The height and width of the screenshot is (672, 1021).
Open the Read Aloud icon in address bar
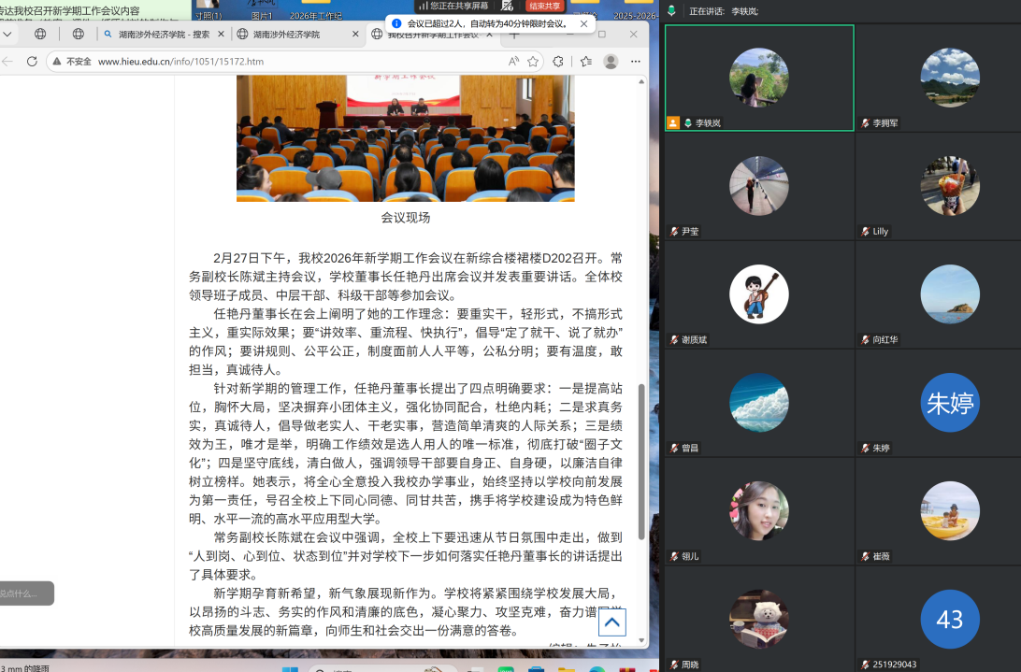tap(513, 62)
